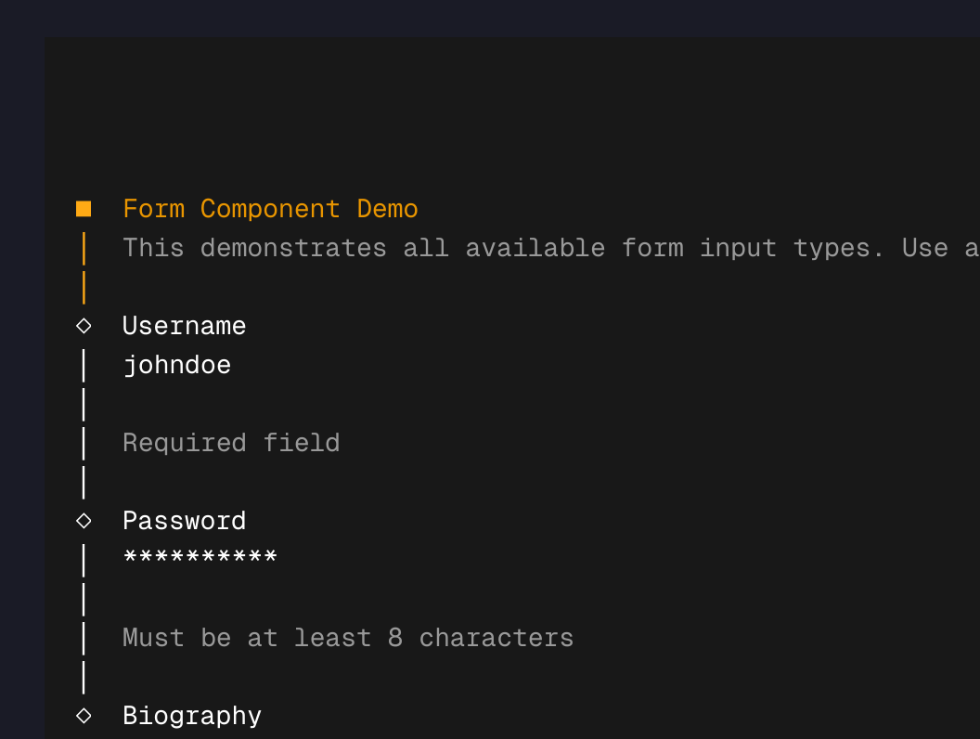The width and height of the screenshot is (980, 739).
Task: Select the diamond icon next to Biography
Action: coord(84,715)
